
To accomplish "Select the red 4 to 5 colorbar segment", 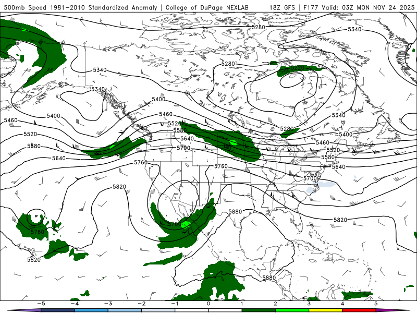I will tap(359, 310).
